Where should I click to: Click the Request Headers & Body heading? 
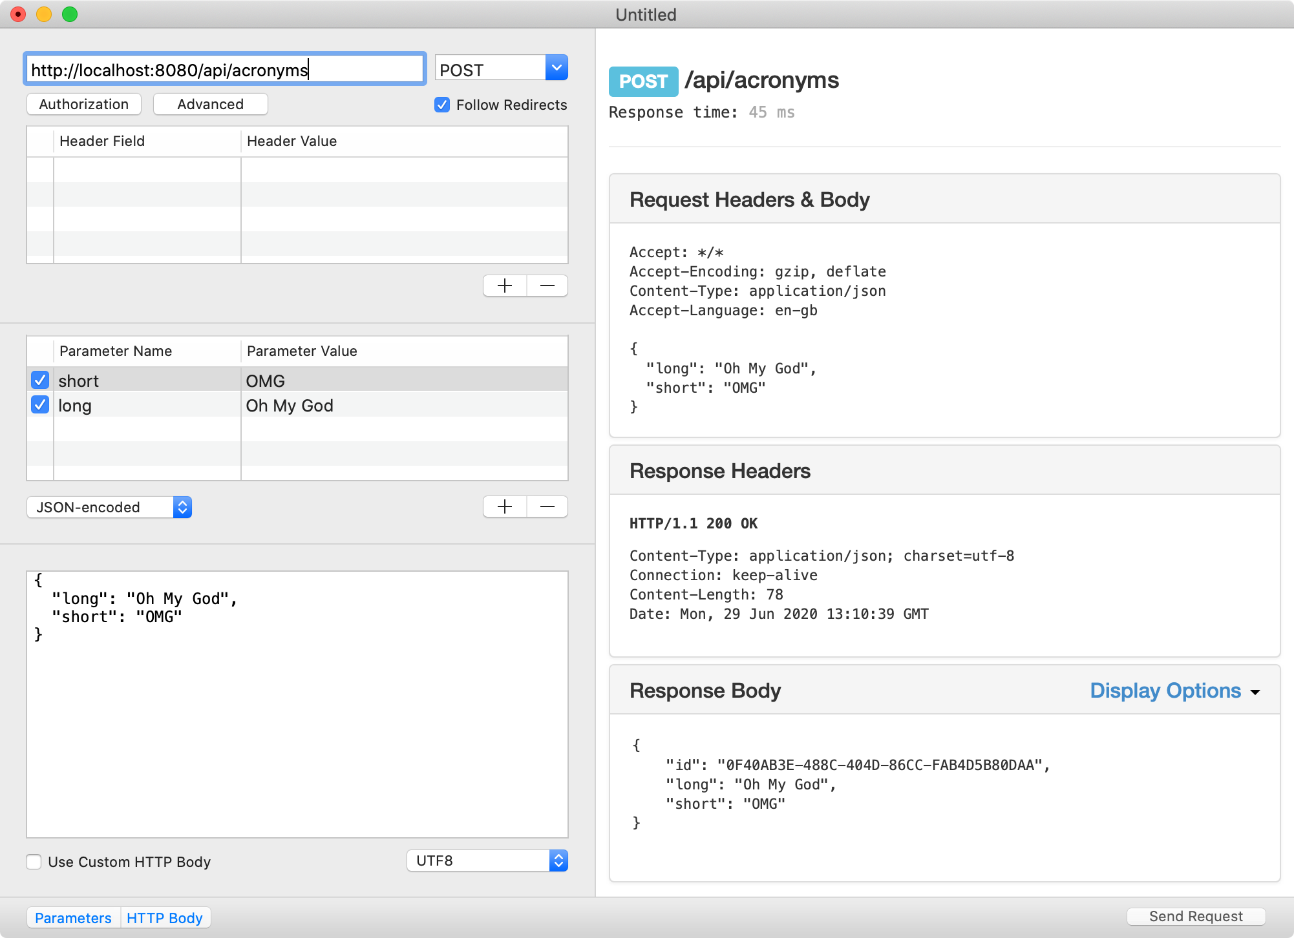coord(749,200)
